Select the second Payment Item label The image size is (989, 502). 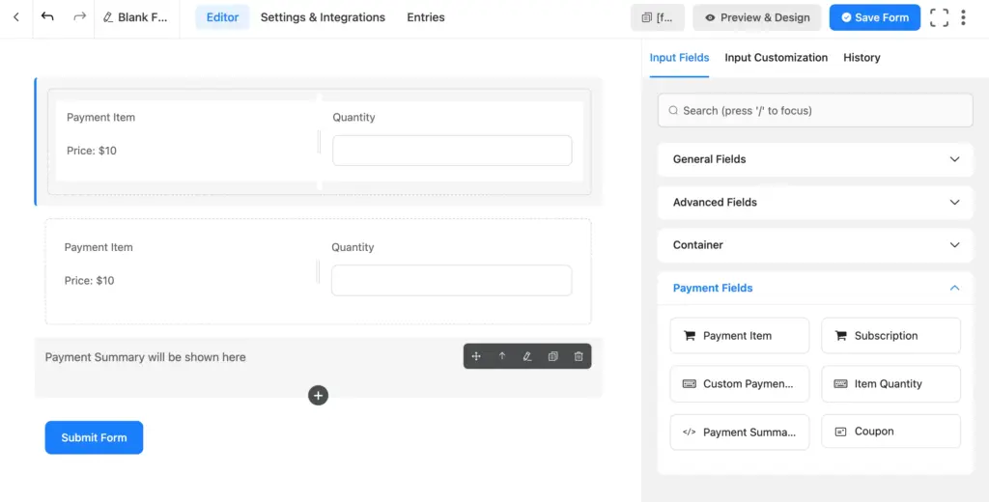99,247
